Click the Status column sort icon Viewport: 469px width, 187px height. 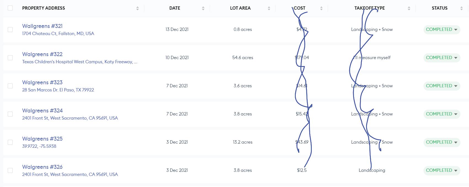(x=461, y=8)
